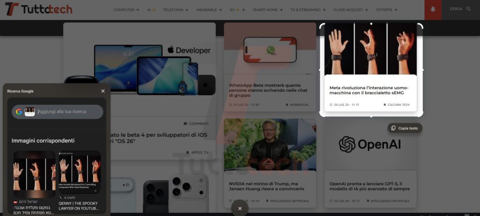Image resolution: width=480 pixels, height=216 pixels.
Task: Open the WhatsApp Beta chat di gruppo article
Action: (x=268, y=90)
